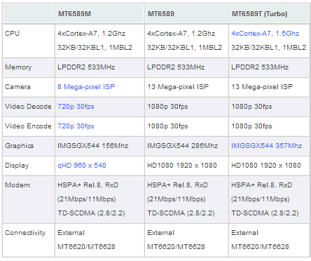Select the Display row label
This screenshot has width=311, height=261.
[17, 166]
